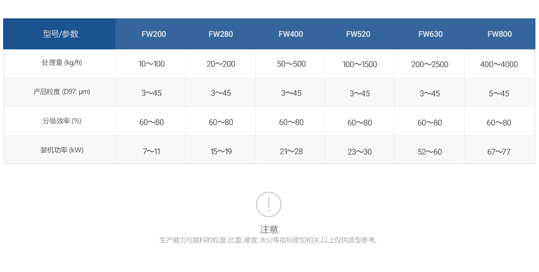Select the 处理量 (kg/h) row label
The width and height of the screenshot is (539, 272).
[x=62, y=63]
